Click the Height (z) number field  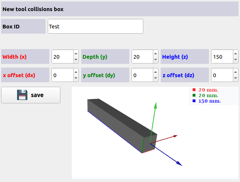pyautogui.click(x=222, y=56)
